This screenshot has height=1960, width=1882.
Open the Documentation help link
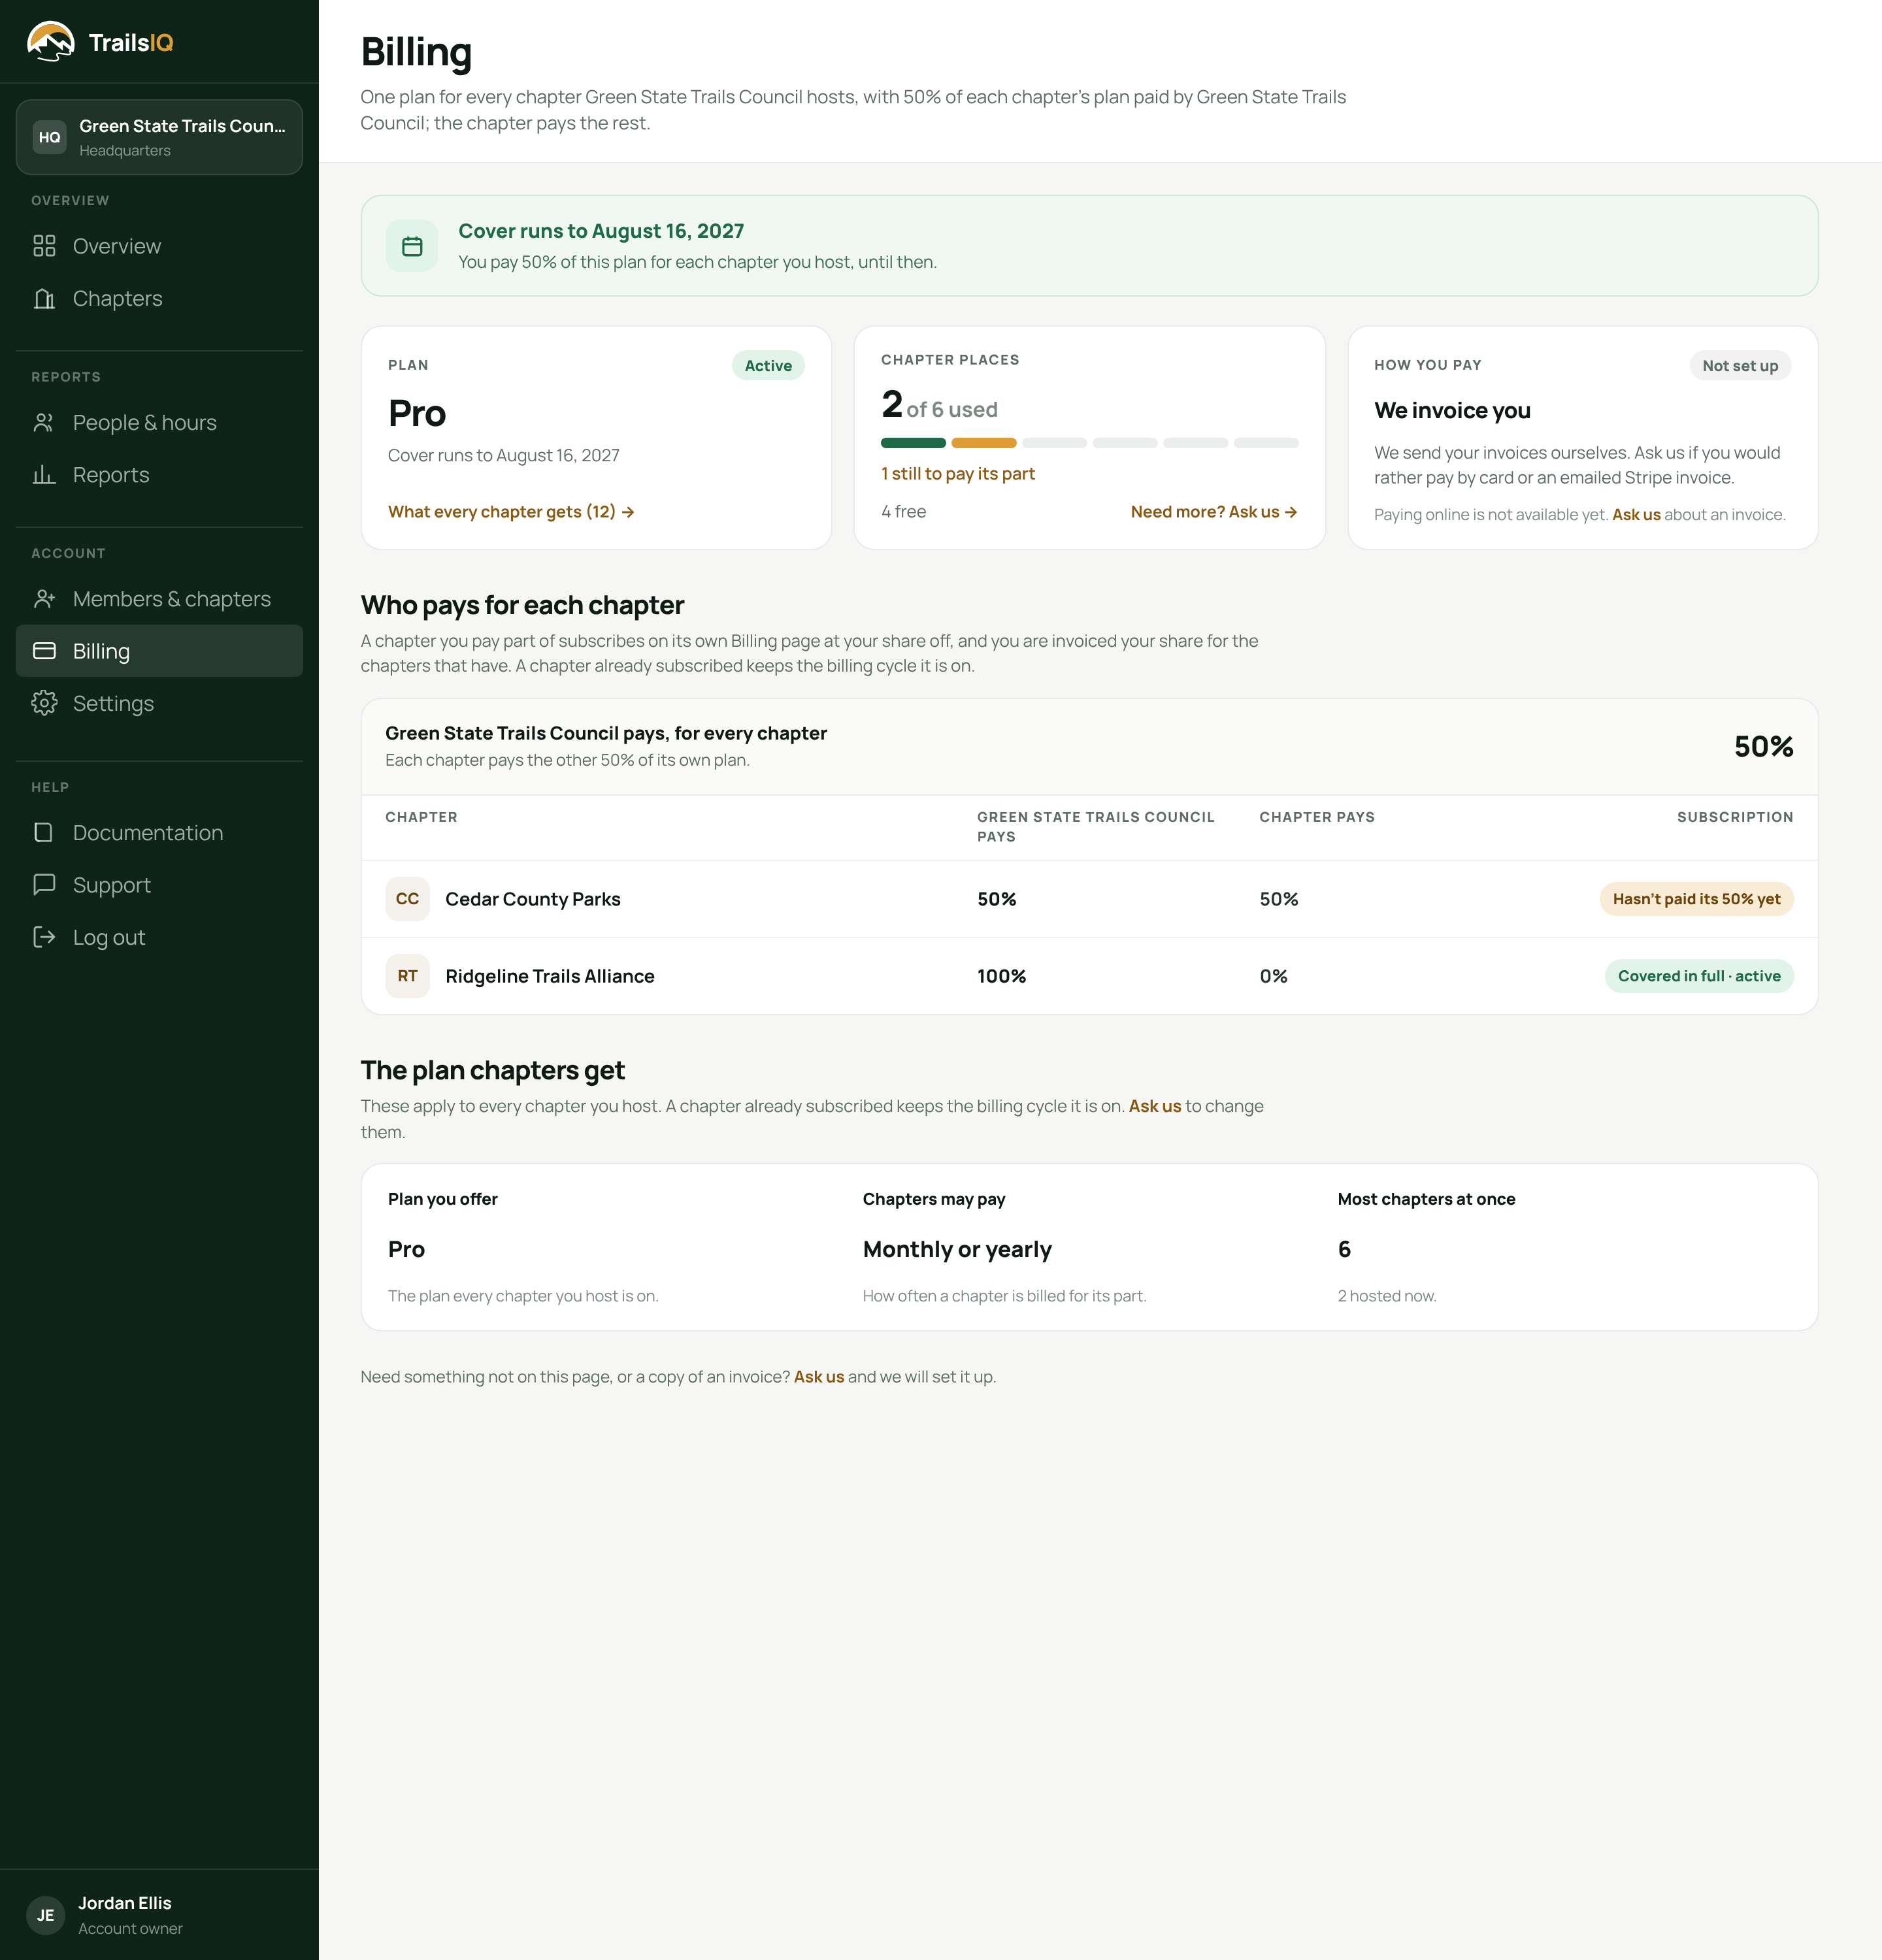pyautogui.click(x=159, y=832)
